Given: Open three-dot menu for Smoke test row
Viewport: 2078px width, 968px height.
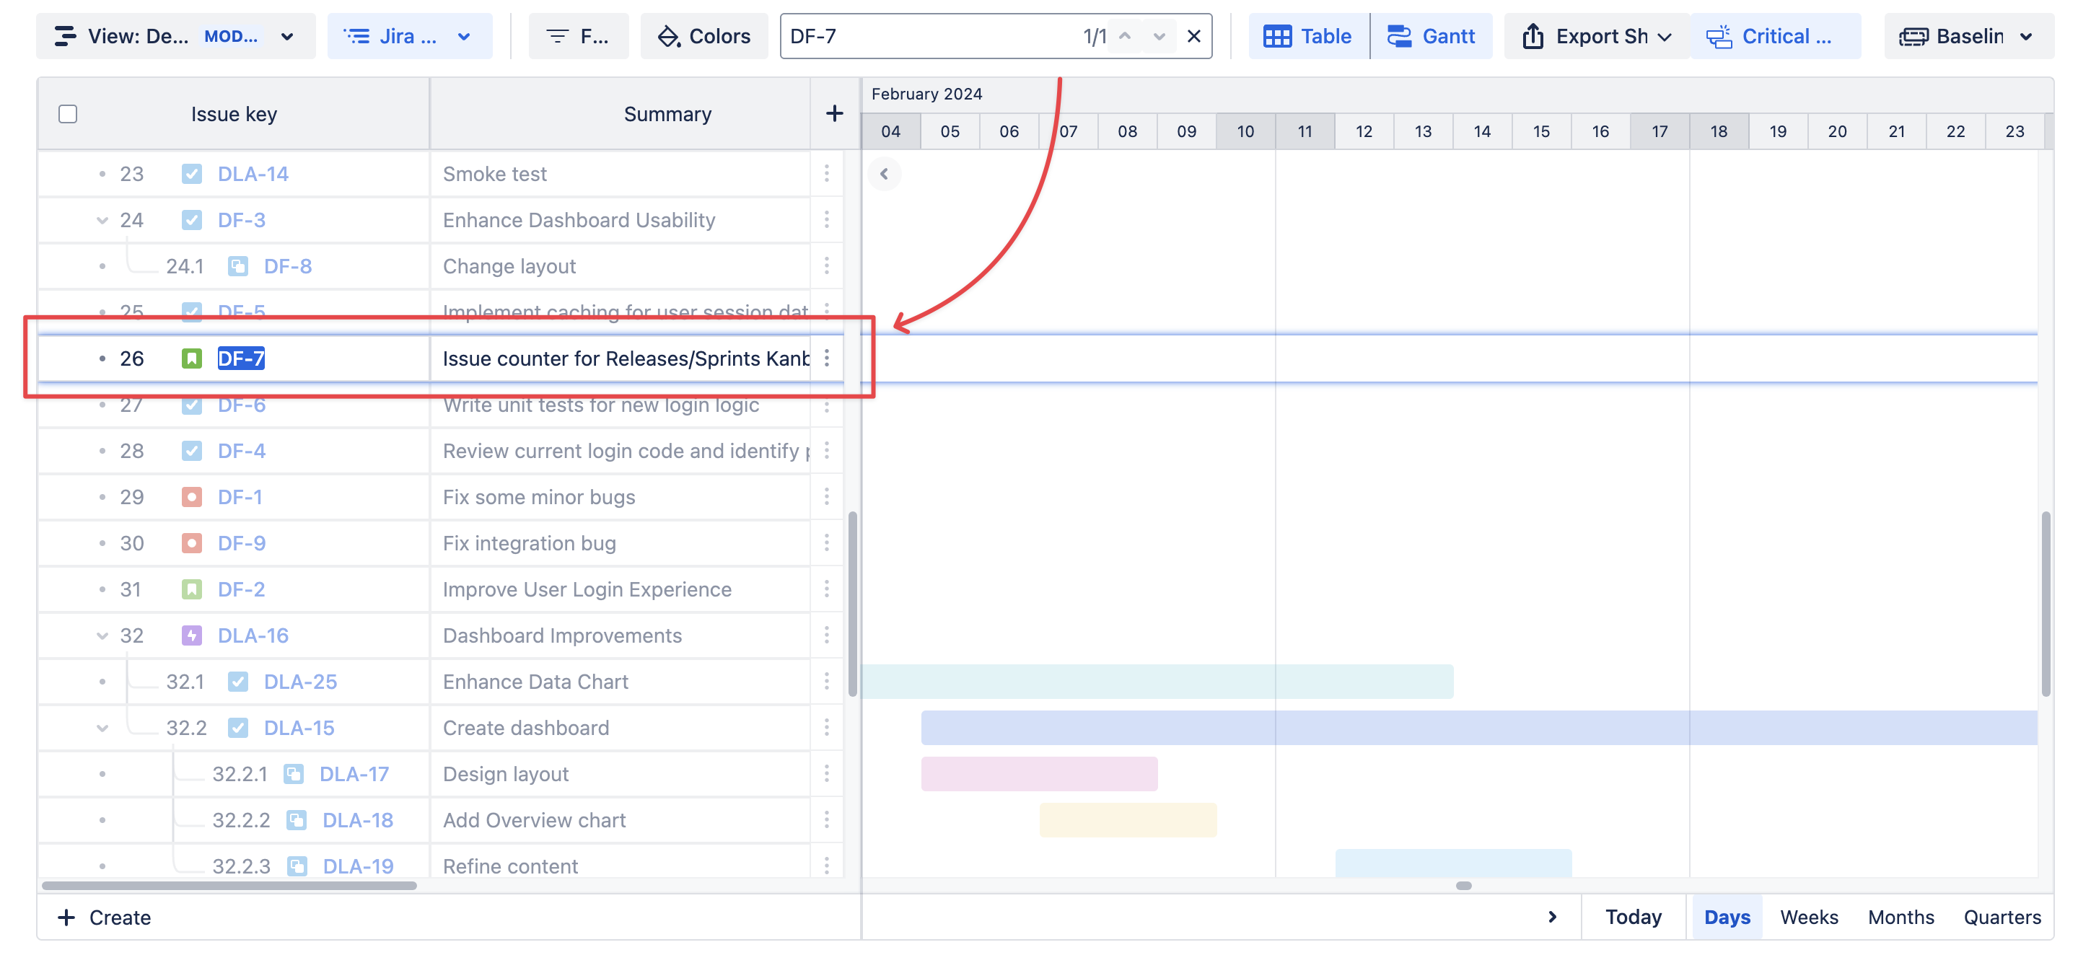Looking at the screenshot, I should [827, 173].
